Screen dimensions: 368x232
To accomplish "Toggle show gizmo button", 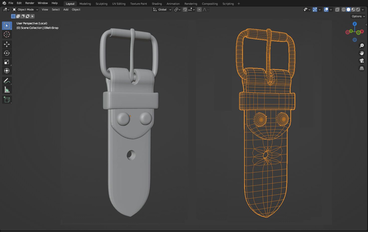I will tap(315, 10).
